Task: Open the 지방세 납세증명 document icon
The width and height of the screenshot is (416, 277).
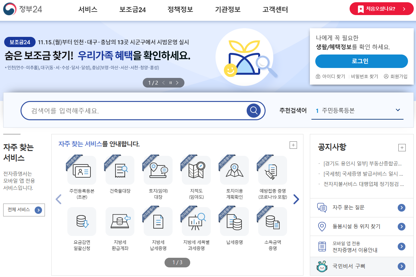Action: point(158,222)
